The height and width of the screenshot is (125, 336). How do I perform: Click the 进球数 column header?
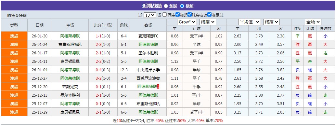[326, 28]
